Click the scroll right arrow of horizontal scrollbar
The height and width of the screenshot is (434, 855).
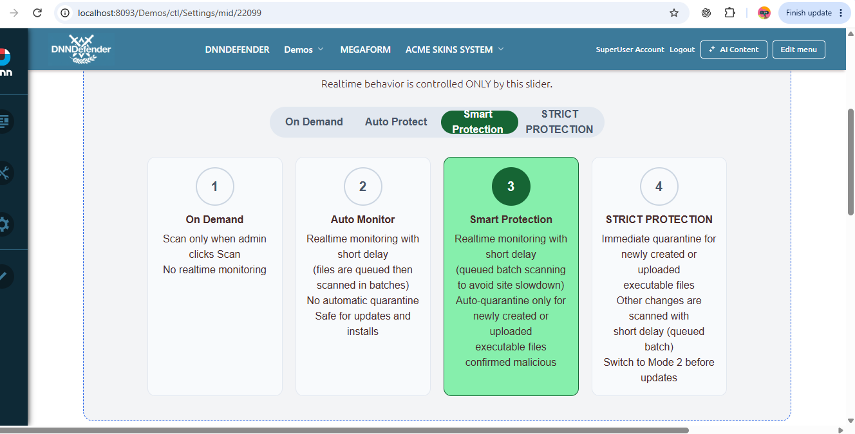[x=841, y=430]
